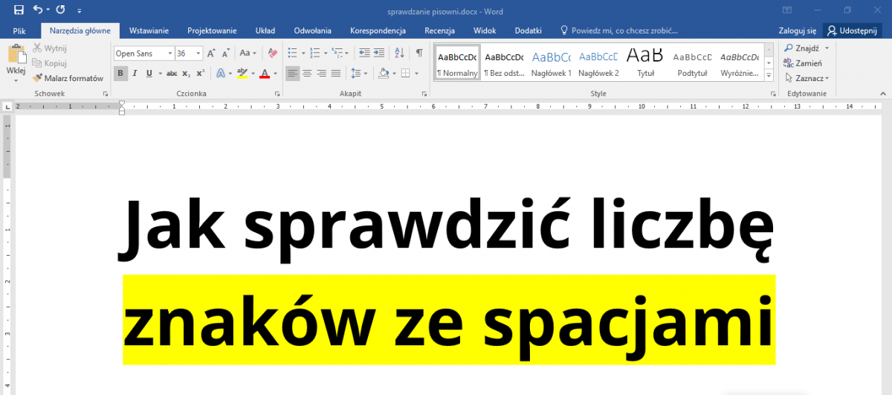Image resolution: width=892 pixels, height=395 pixels.
Task: Click the Grow Font size icon
Action: [211, 54]
